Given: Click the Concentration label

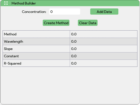Looking at the screenshot, I should (34, 12).
